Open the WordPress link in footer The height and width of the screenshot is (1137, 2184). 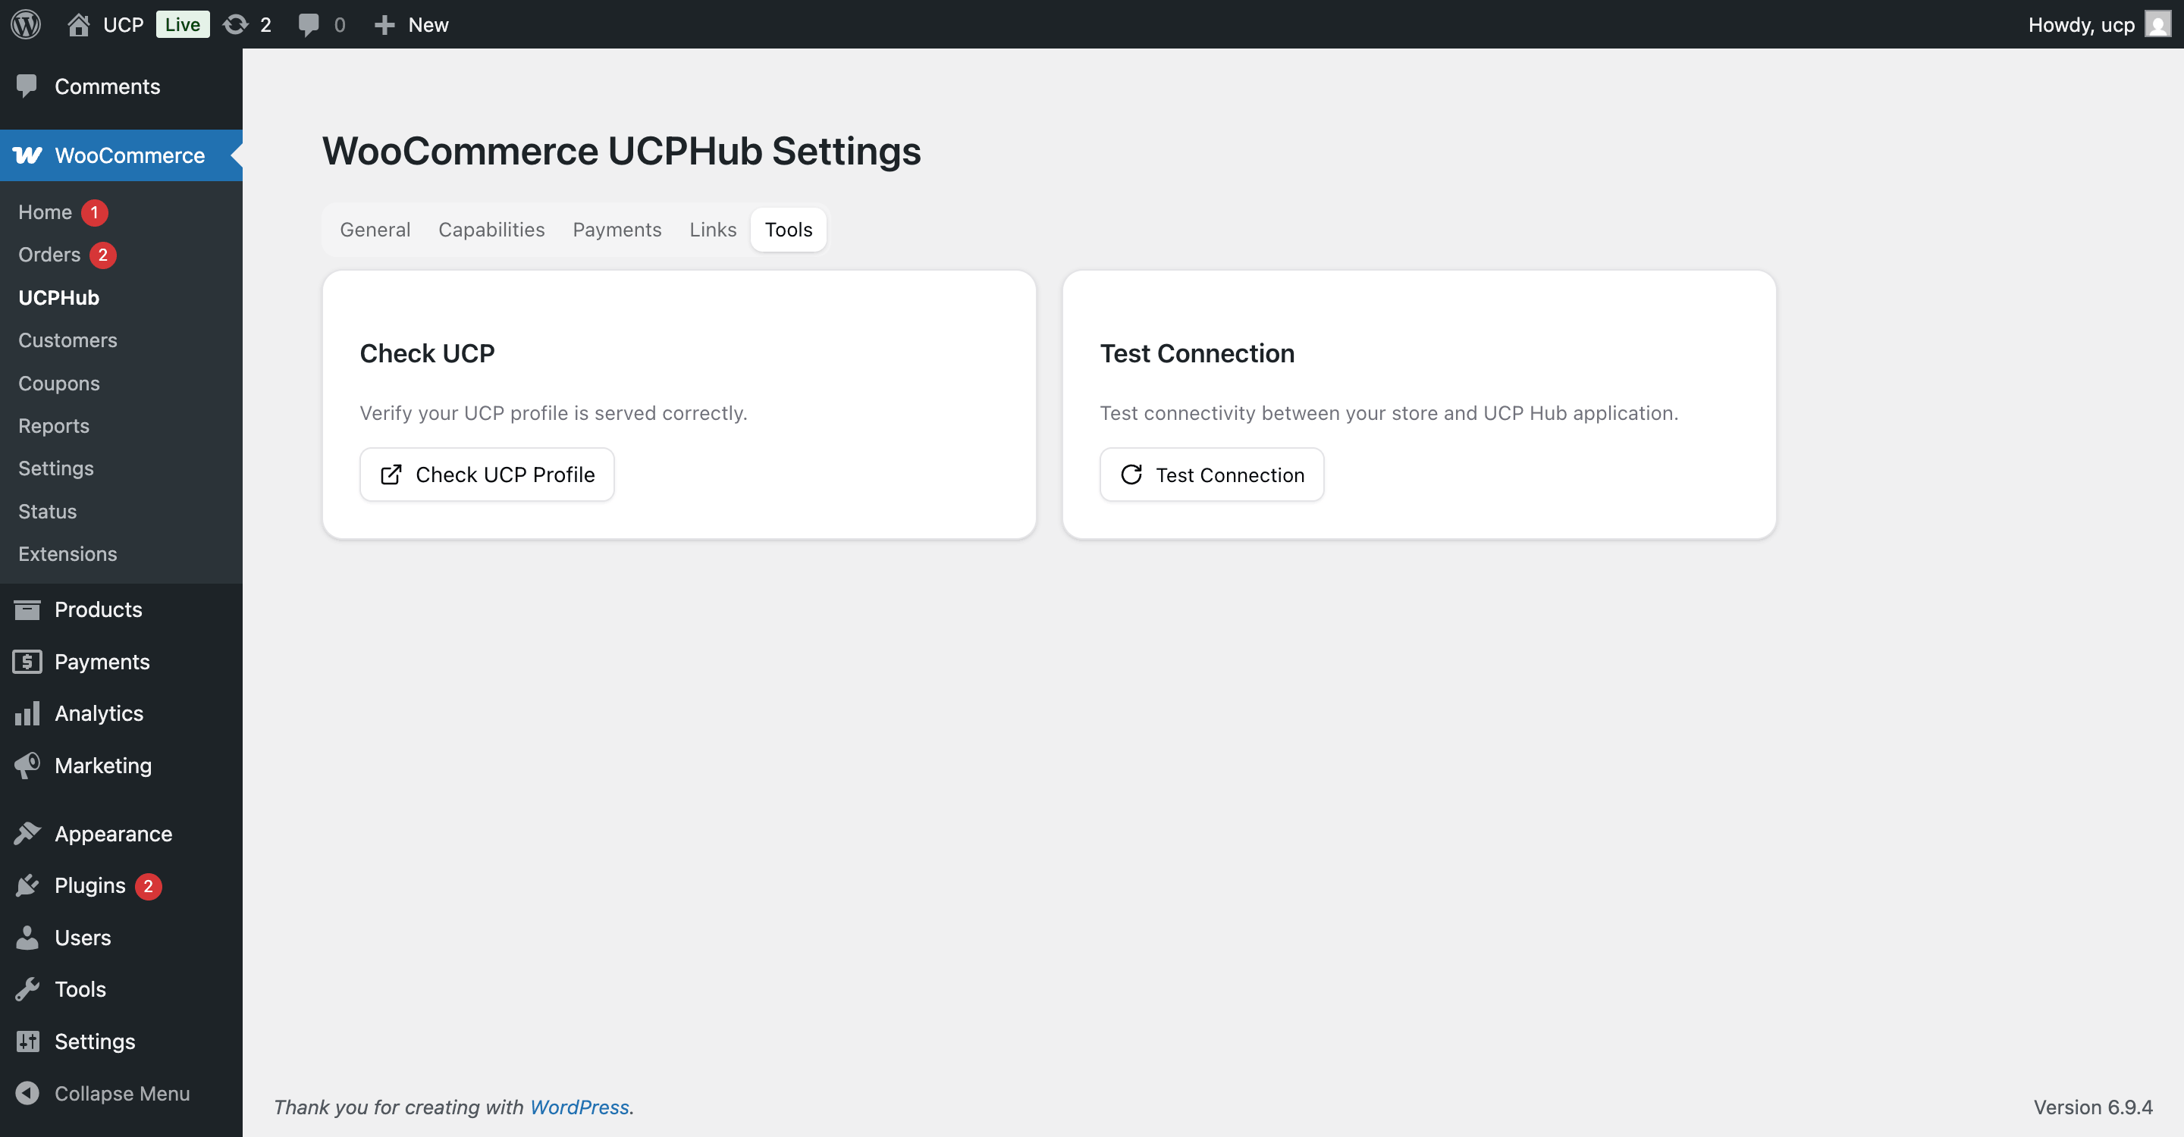[x=579, y=1107]
